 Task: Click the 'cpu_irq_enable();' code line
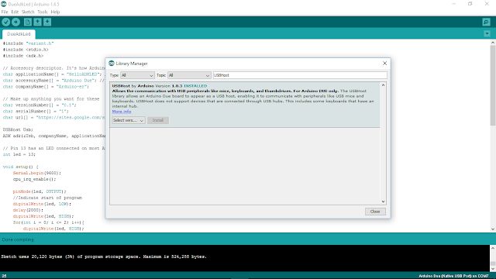(34, 179)
